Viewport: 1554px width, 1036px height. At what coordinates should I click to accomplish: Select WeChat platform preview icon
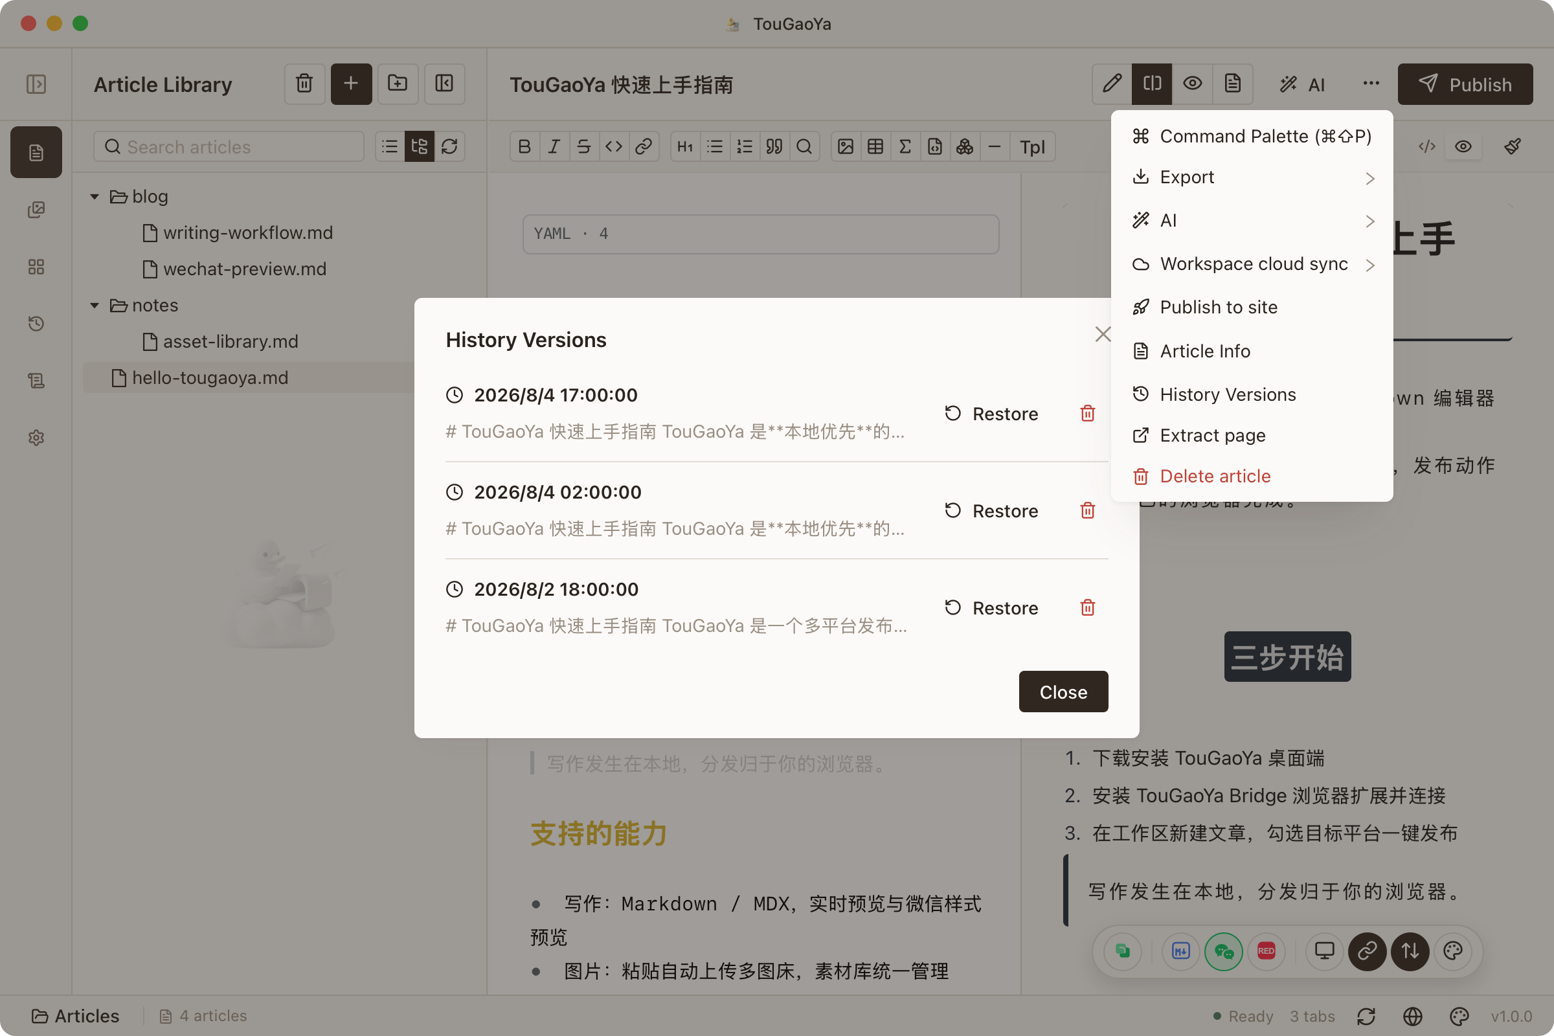tap(1223, 951)
